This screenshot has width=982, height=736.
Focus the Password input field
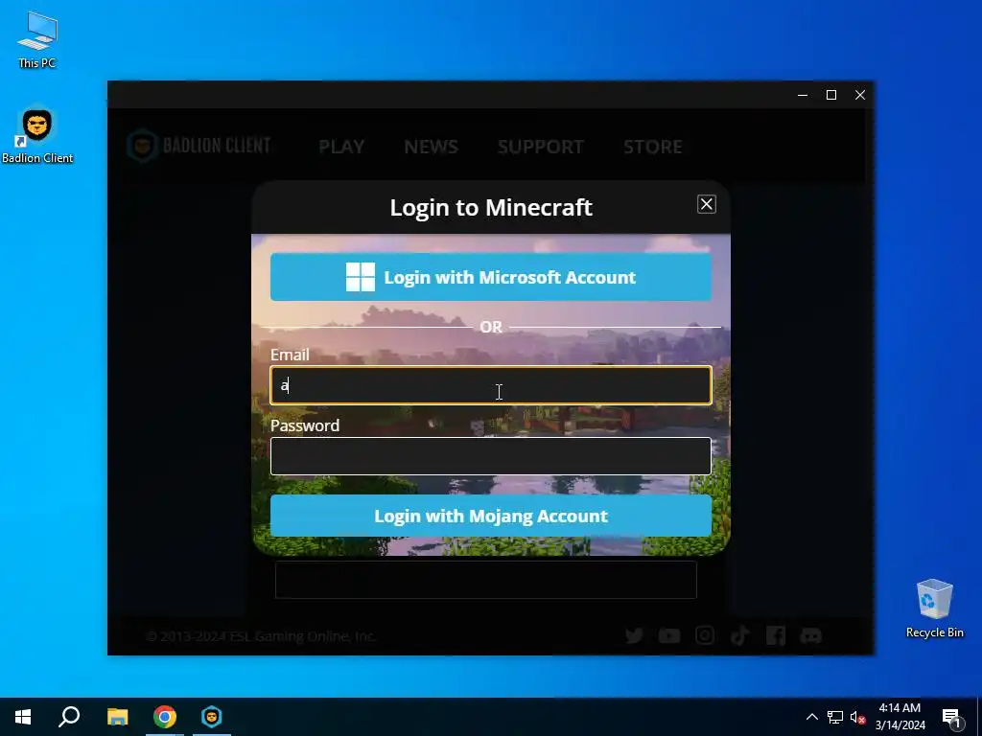coord(491,456)
